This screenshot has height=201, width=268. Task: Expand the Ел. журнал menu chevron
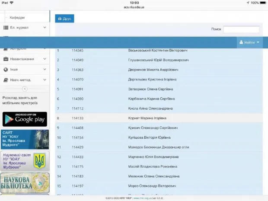tap(45, 28)
